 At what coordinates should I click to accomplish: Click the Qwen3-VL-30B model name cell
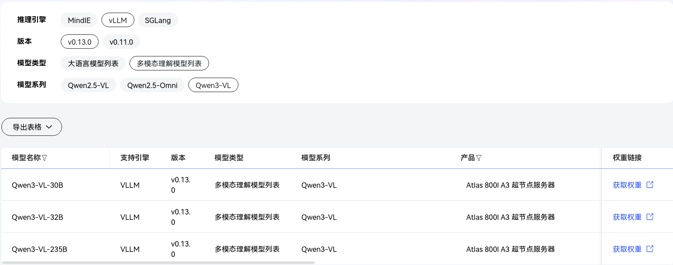coord(38,185)
